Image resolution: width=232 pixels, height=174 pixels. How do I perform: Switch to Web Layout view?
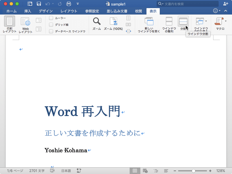pyautogui.click(x=25, y=22)
